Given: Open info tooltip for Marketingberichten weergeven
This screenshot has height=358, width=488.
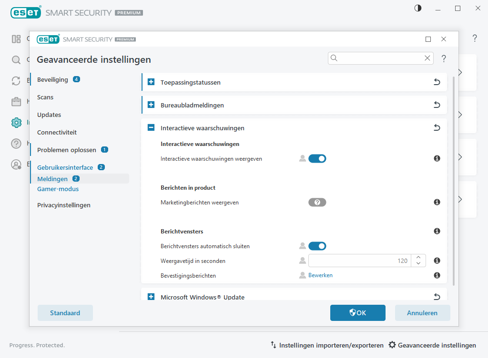Looking at the screenshot, I should 437,202.
